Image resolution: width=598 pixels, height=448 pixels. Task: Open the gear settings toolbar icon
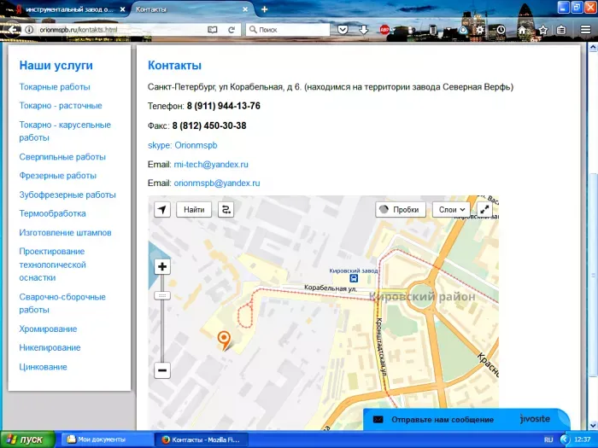point(480,30)
